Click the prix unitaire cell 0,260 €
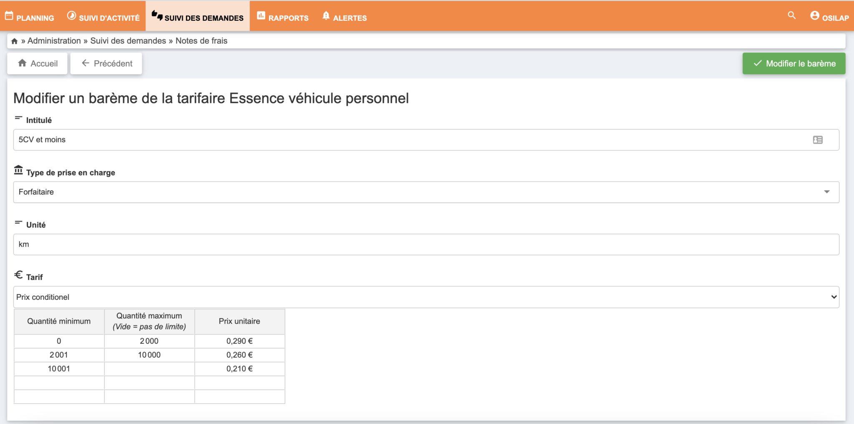Viewport: 854px width, 424px height. pyautogui.click(x=240, y=355)
